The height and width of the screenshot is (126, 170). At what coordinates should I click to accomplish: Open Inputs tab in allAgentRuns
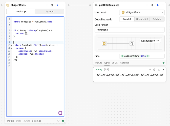[10, 121]
